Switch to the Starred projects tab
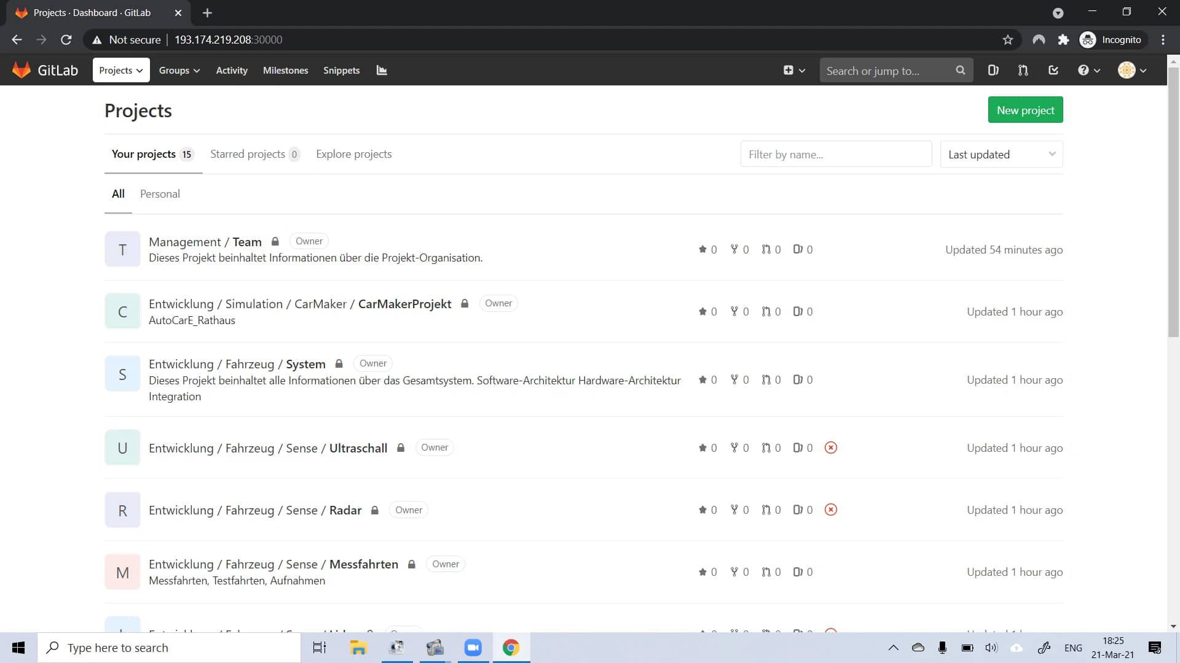 tap(248, 154)
